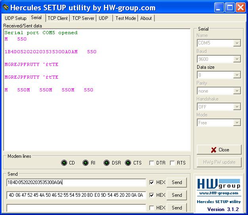Switch to the TCP Client tab
248x215 pixels.
(x=58, y=18)
